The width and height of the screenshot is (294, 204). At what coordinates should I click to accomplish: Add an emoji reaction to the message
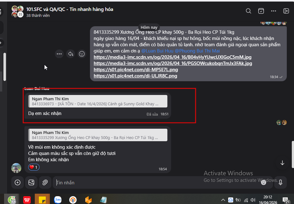[82, 54]
